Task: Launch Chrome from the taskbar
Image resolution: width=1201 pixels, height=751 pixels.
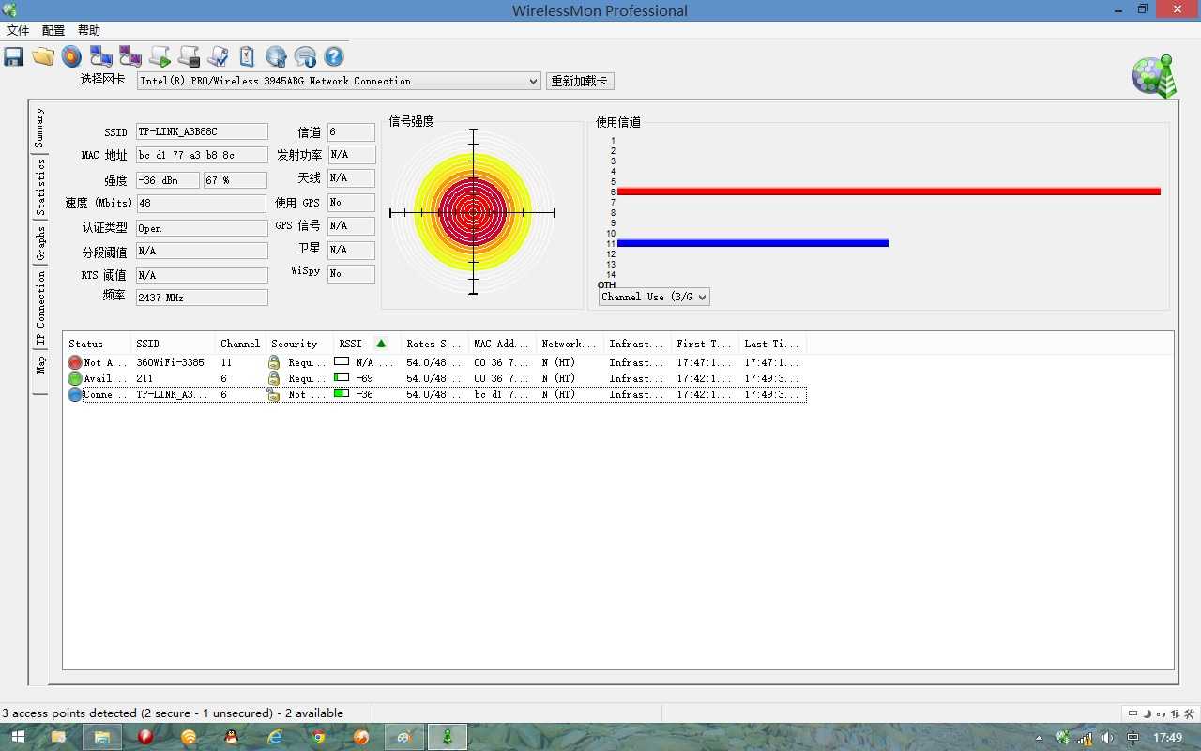Action: (x=318, y=737)
